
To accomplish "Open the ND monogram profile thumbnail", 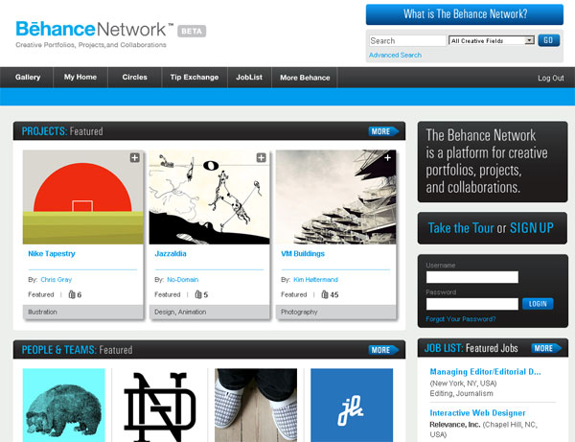I will tap(160, 406).
